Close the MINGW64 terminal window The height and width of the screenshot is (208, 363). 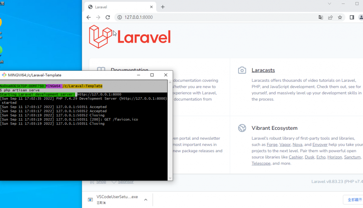click(166, 75)
